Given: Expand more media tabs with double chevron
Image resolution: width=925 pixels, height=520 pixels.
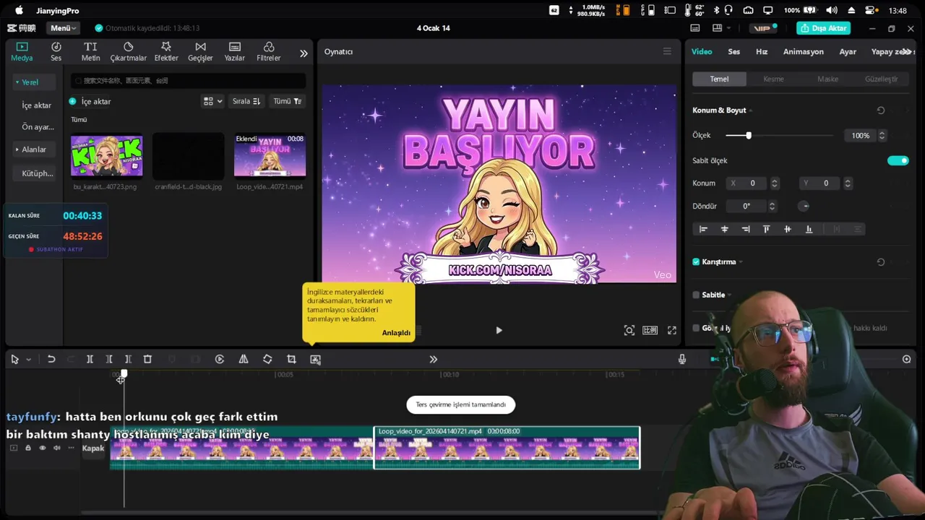Looking at the screenshot, I should pos(304,53).
